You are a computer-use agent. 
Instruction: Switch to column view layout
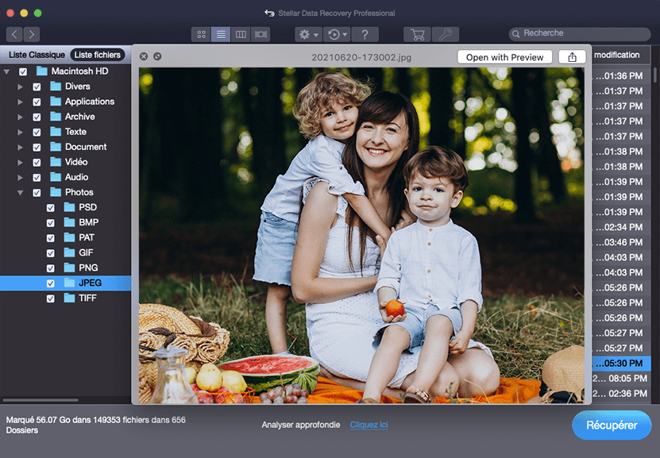click(241, 34)
